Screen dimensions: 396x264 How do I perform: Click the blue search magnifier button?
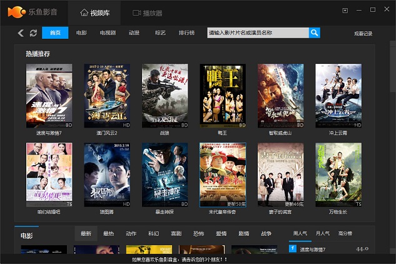(x=314, y=33)
